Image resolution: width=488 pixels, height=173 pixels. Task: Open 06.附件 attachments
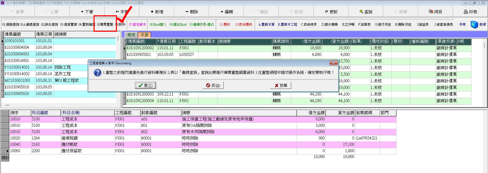(x=120, y=25)
